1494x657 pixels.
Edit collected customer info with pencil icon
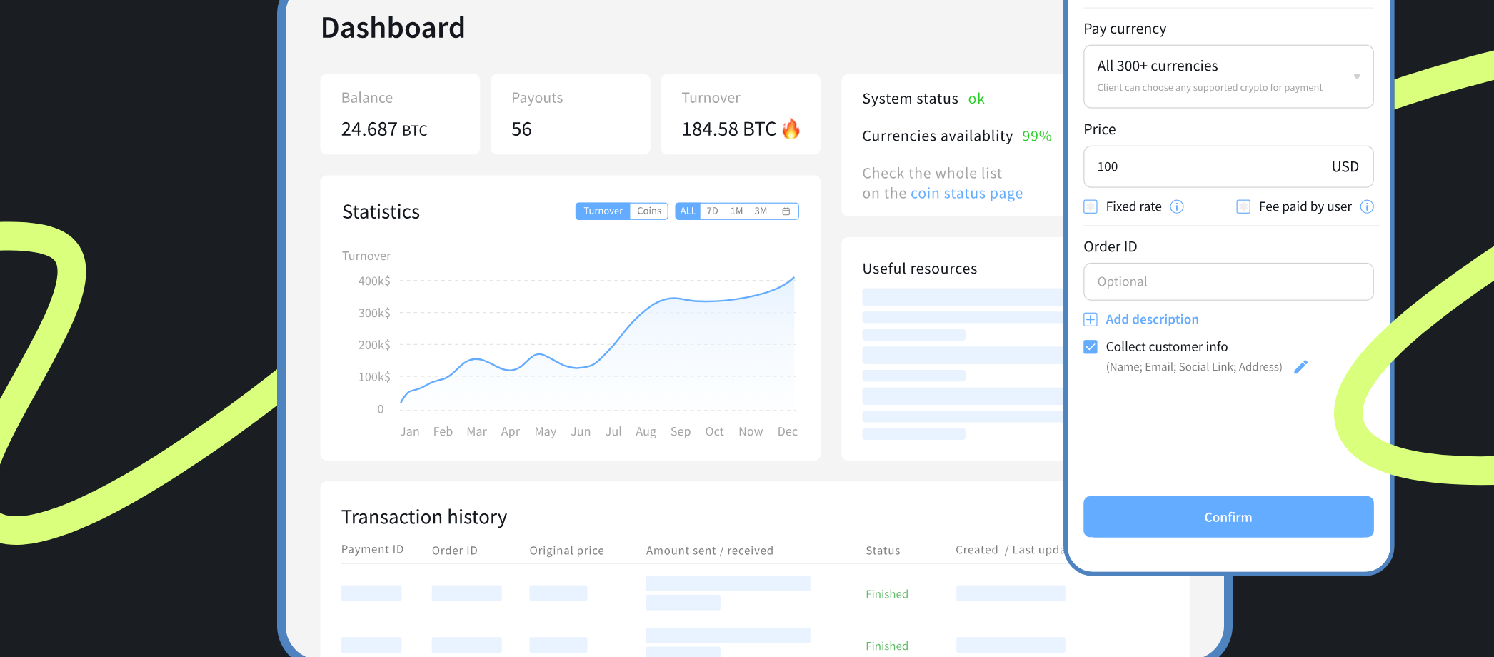click(x=1301, y=366)
